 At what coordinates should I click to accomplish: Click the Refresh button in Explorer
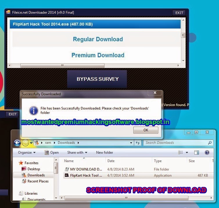tap(138, 143)
